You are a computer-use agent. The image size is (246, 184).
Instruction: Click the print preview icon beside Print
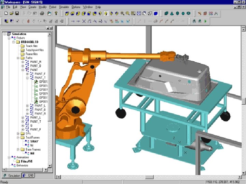pos(49,13)
